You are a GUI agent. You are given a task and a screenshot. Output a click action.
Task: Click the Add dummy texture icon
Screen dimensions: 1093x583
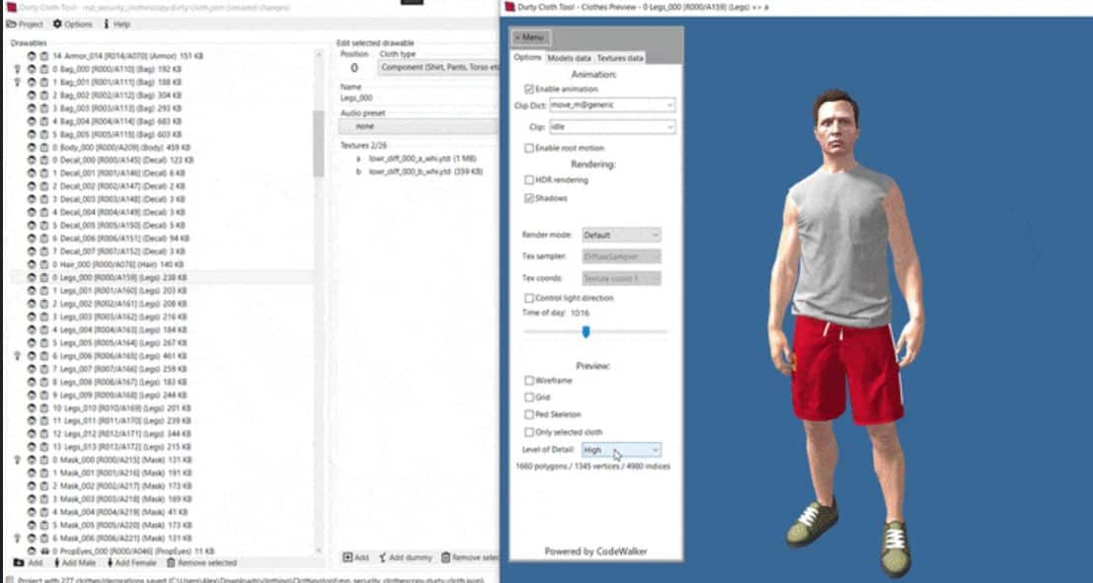383,557
